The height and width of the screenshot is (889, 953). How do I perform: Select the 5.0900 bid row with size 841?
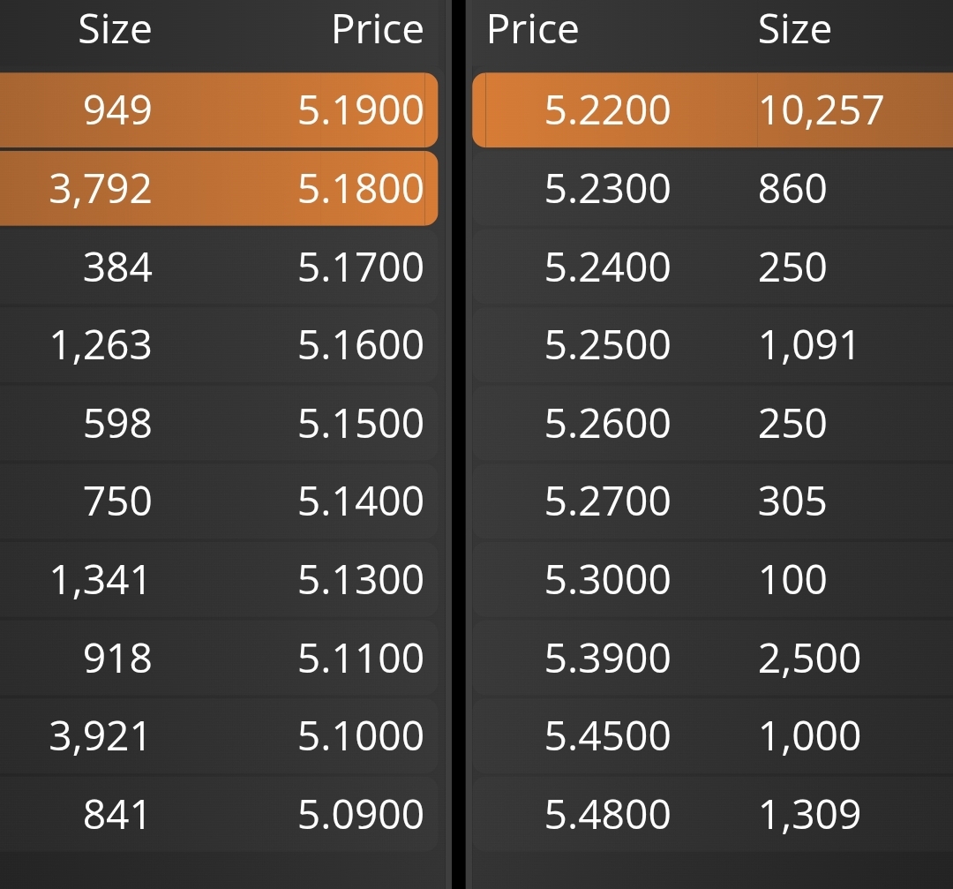pyautogui.click(x=219, y=814)
